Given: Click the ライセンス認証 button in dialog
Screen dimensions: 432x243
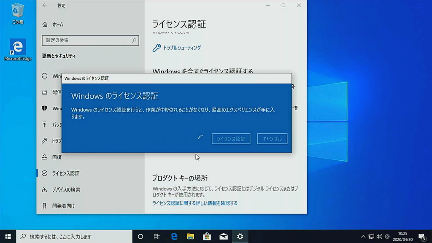Looking at the screenshot, I should point(231,139).
